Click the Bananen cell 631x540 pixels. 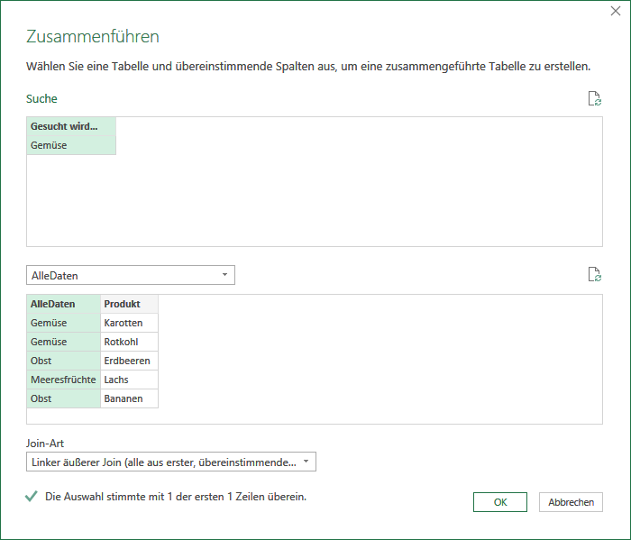coord(129,398)
